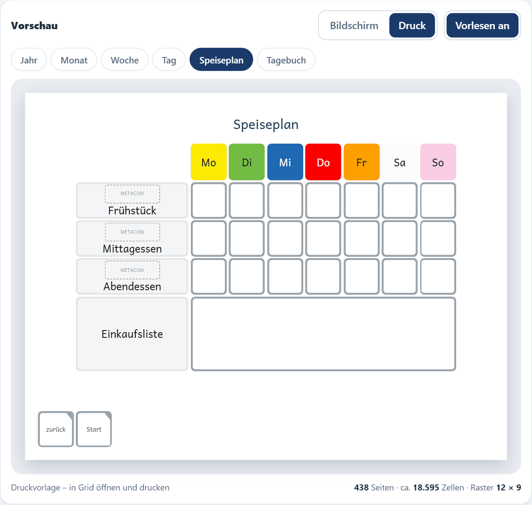The image size is (532, 505).
Task: Click the green Di day cell
Action: [247, 162]
